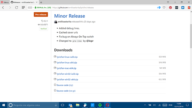Image resolution: width=192 pixels, height=108 pixels.
Task: Open the Windows Start menu
Action: pos(4,105)
